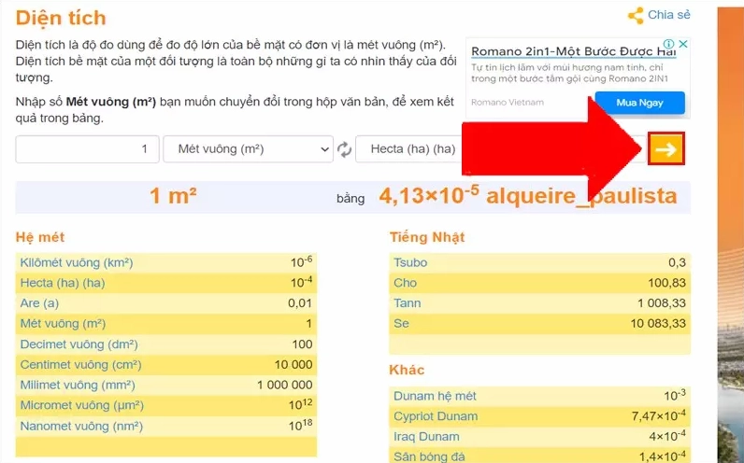This screenshot has height=463, width=744.
Task: Select the Tann unit row
Action: [x=408, y=303]
